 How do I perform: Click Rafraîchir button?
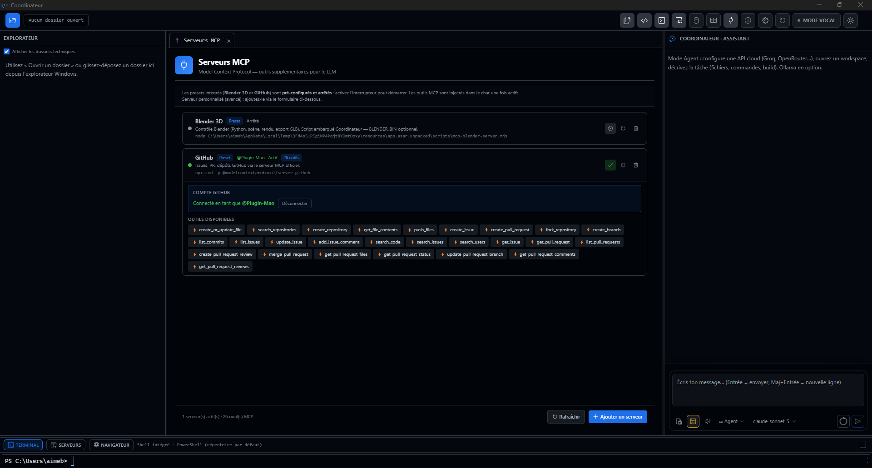click(x=566, y=417)
